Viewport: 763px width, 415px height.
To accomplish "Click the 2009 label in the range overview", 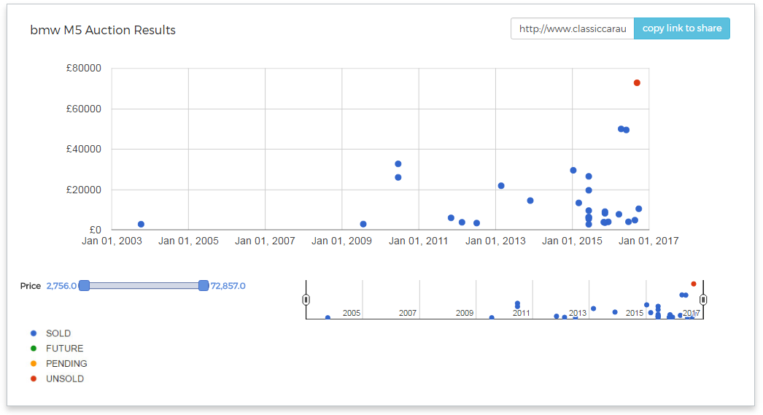I will 465,313.
